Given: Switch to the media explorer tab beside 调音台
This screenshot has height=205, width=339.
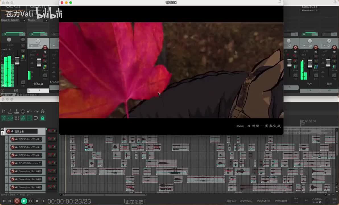Looking at the screenshot, I should pos(27,95).
